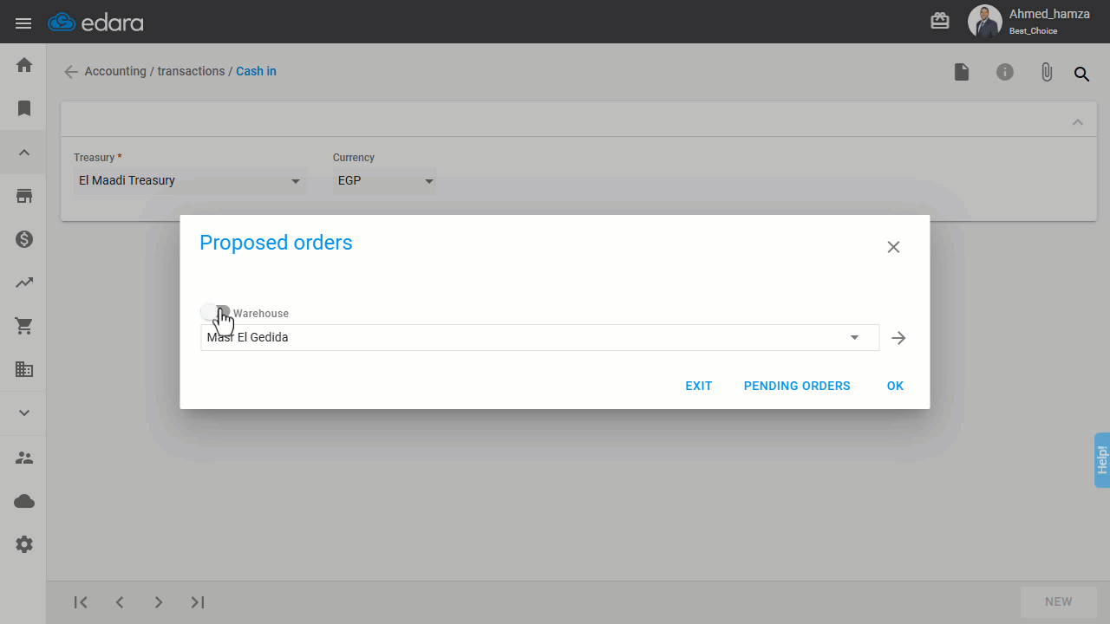Image resolution: width=1110 pixels, height=624 pixels.
Task: Open the document icon in toolbar
Action: 962,72
